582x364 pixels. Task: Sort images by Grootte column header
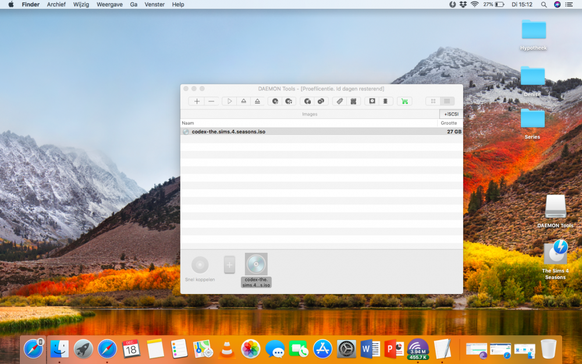[449, 123]
